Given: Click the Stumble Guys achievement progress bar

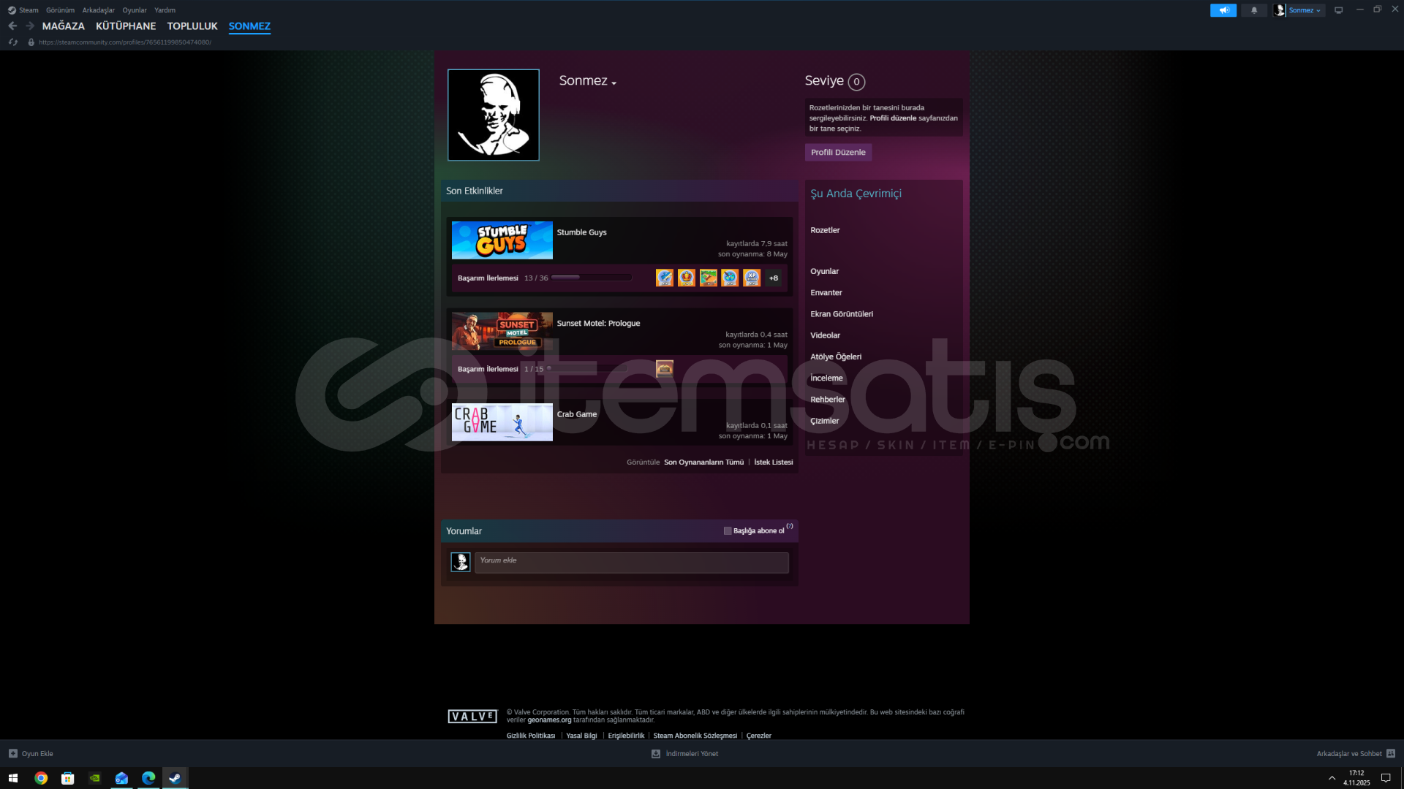Looking at the screenshot, I should (x=591, y=278).
